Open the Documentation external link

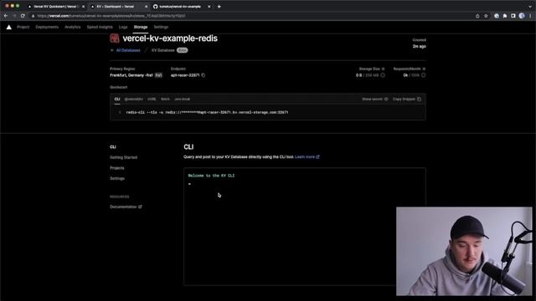(x=126, y=207)
